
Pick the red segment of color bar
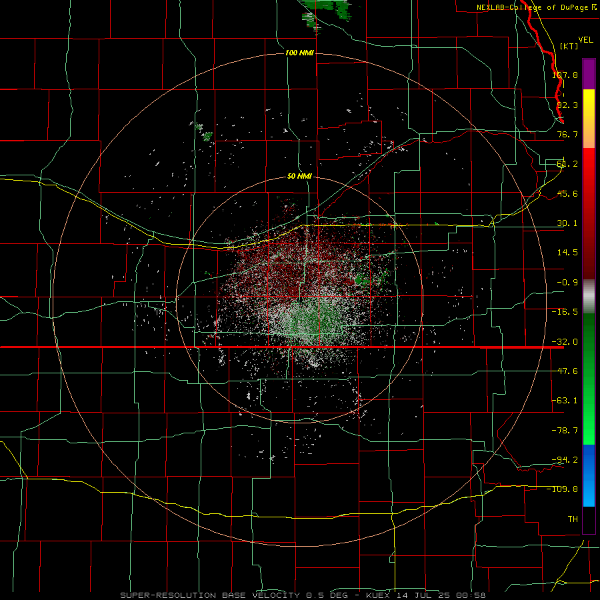(x=589, y=213)
